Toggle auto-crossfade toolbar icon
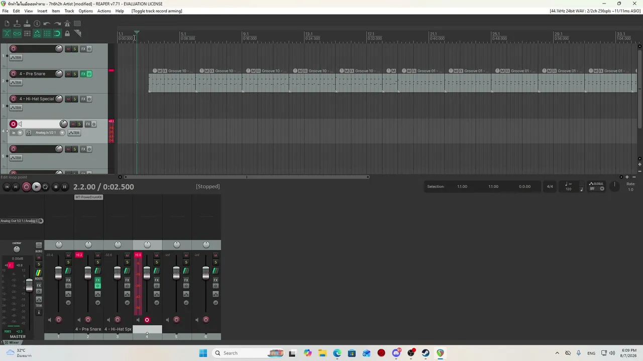The image size is (643, 361). click(7, 34)
